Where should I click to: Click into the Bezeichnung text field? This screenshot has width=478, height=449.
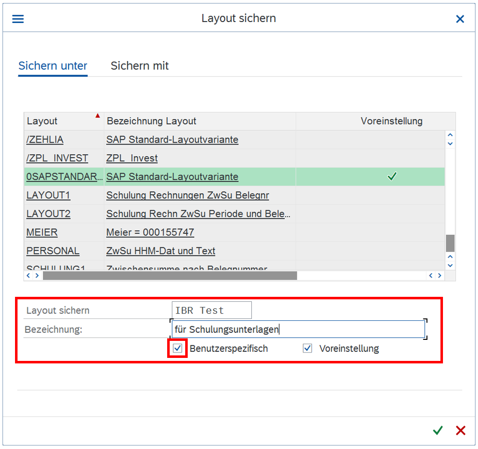298,329
